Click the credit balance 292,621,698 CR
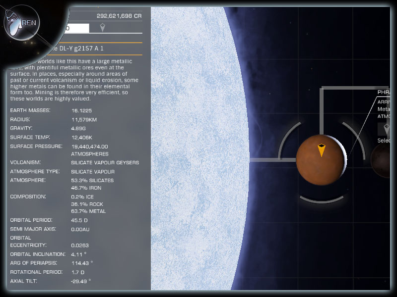The width and height of the screenshot is (397, 297). coord(119,16)
